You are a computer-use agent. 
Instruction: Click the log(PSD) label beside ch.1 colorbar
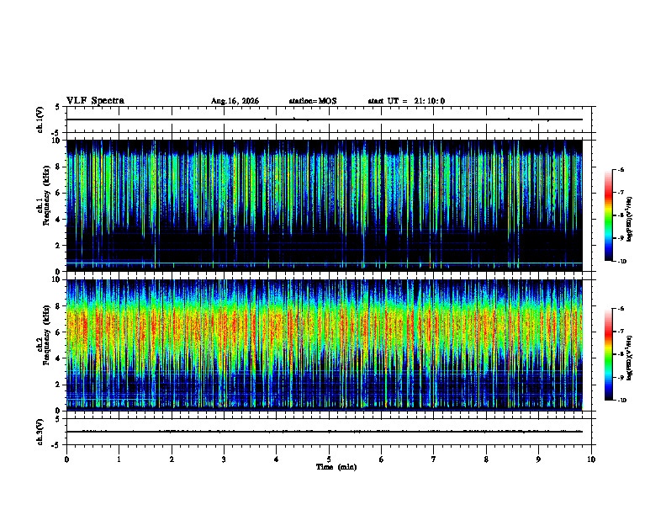tap(630, 219)
